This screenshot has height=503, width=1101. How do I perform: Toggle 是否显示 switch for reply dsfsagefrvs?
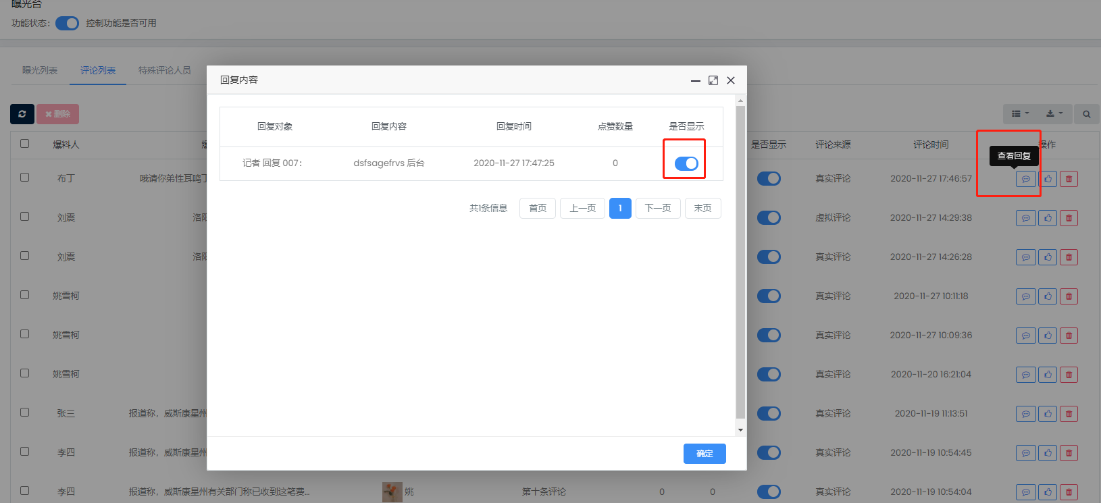686,163
